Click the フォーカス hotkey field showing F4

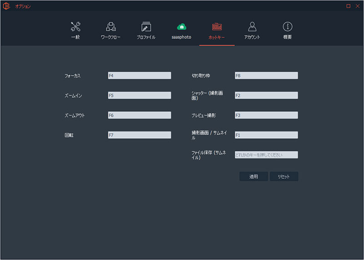pos(139,75)
